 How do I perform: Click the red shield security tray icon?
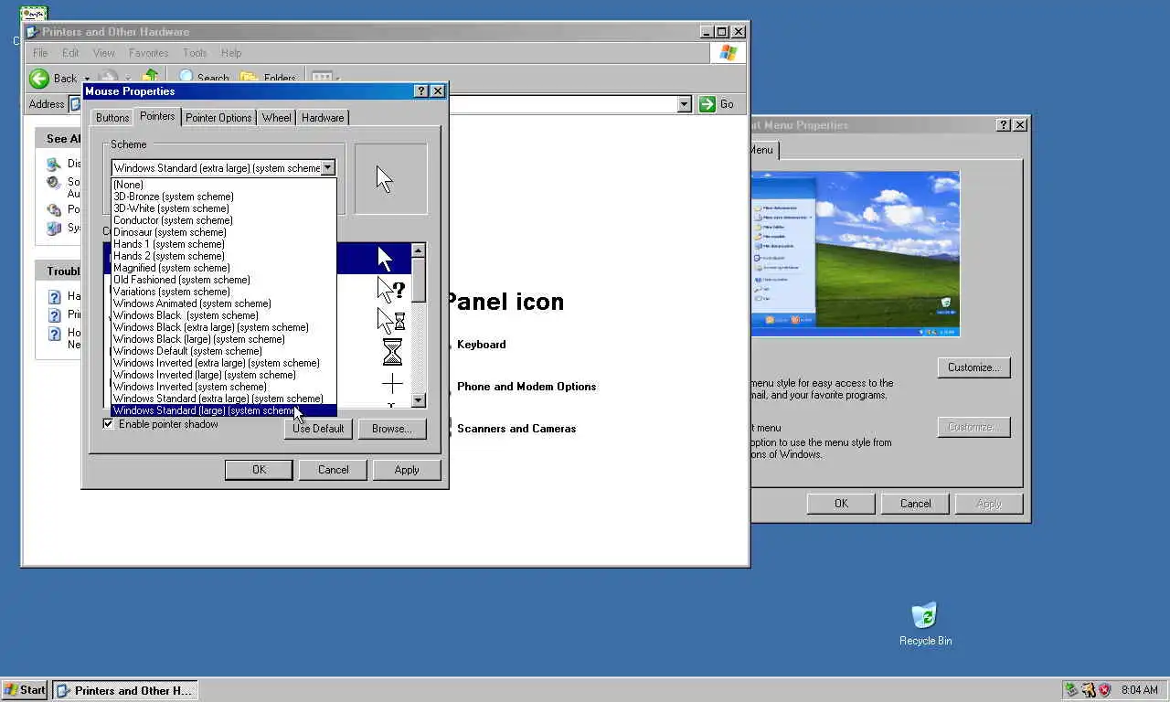point(1104,690)
